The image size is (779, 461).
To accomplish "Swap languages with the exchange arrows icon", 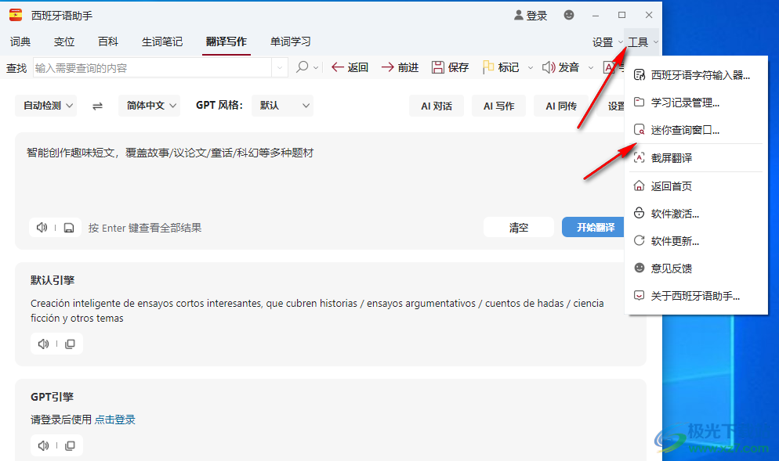I will [97, 106].
